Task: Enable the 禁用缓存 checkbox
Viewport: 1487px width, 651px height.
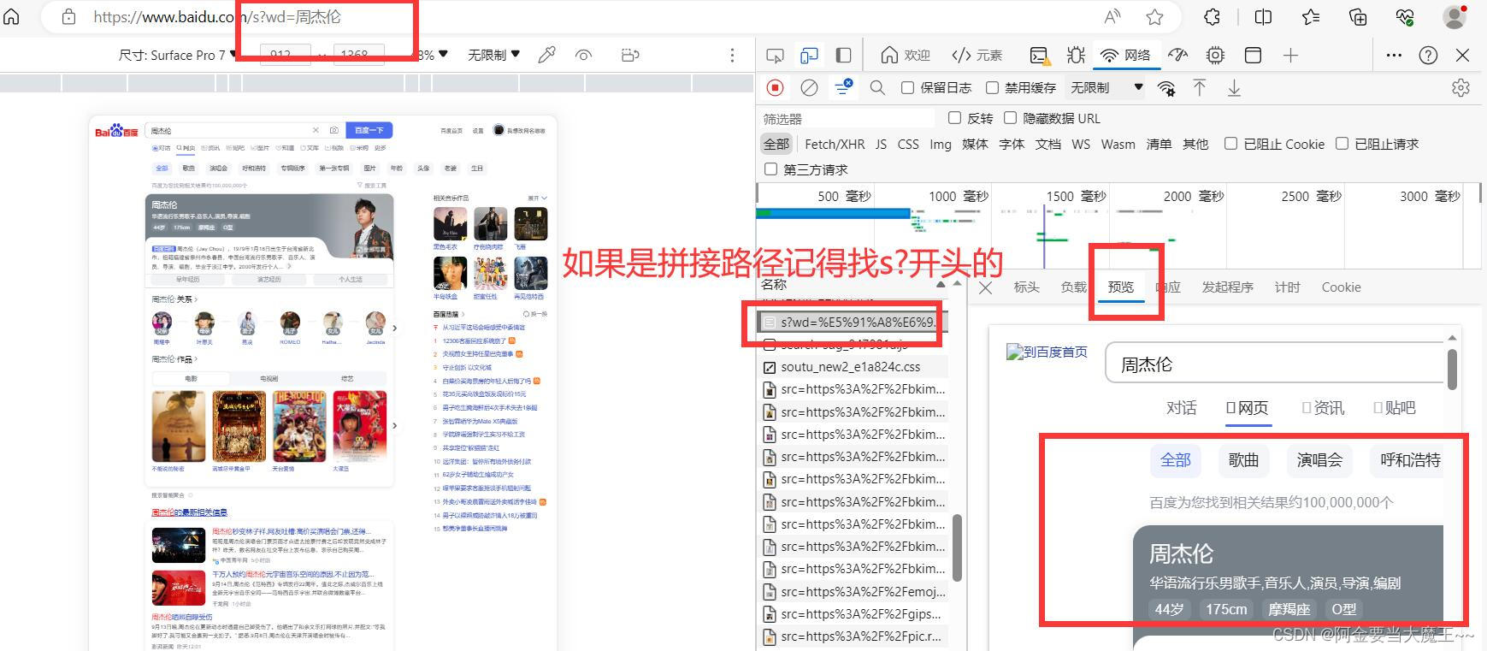Action: tap(992, 88)
